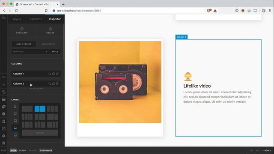Click the Lifelike video heading
The image size is (274, 154).
[197, 86]
